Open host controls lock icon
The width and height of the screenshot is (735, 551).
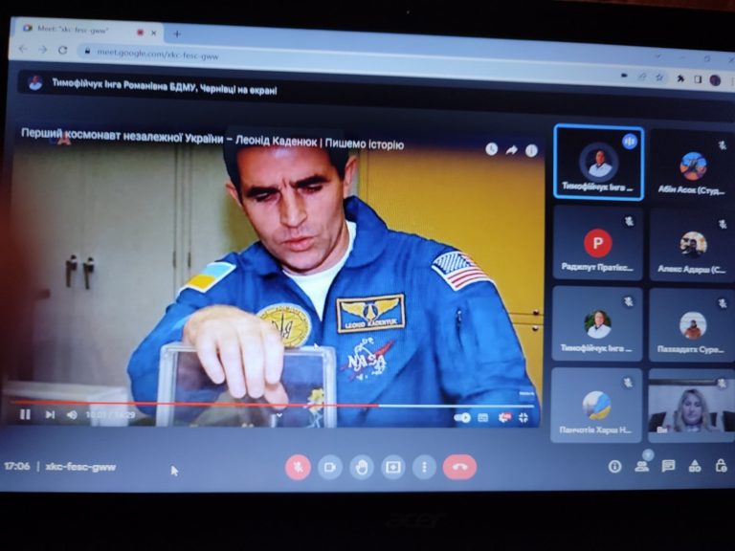pyautogui.click(x=721, y=465)
